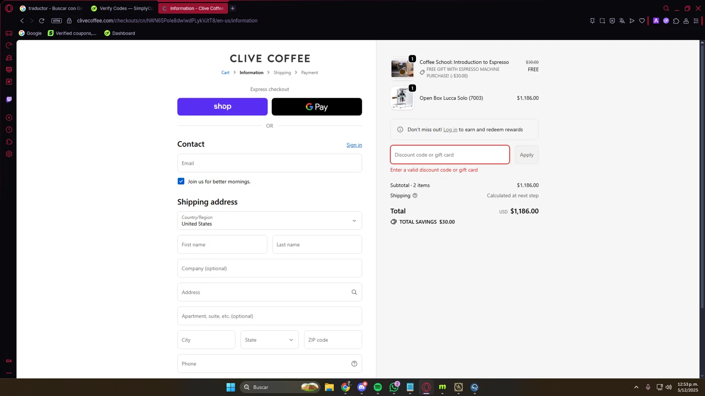705x396 pixels.
Task: Click the First name field
Action: (222, 244)
